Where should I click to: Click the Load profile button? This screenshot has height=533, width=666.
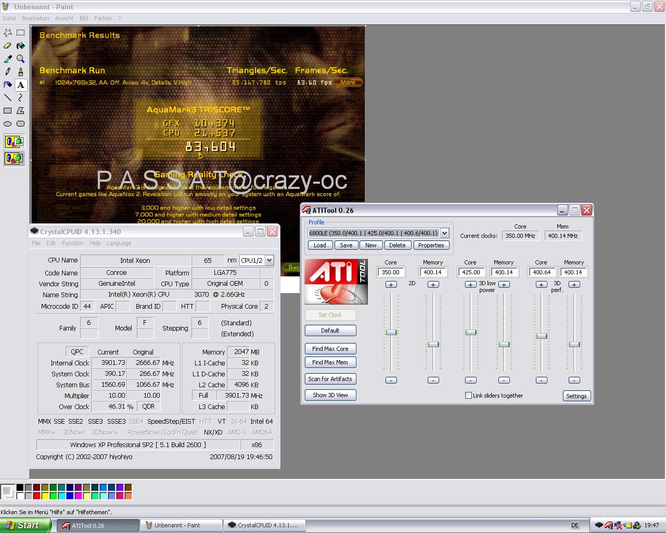pos(320,245)
